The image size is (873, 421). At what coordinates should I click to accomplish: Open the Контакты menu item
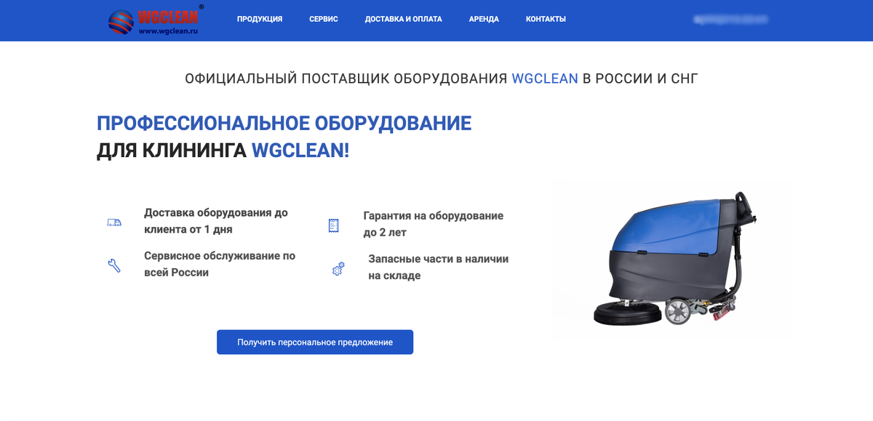[x=546, y=19]
